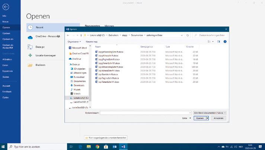Sort files by the Naam column header

[x=98, y=47]
